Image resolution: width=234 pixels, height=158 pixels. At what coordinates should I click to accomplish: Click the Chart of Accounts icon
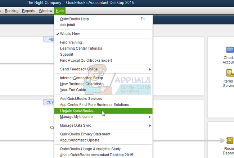230,50
